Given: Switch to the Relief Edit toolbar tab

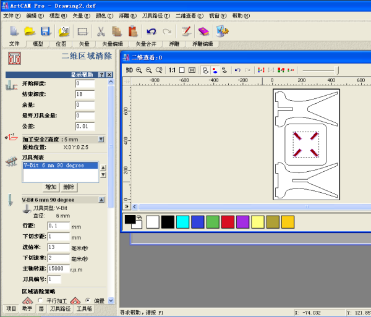Looking at the screenshot, I should point(202,44).
